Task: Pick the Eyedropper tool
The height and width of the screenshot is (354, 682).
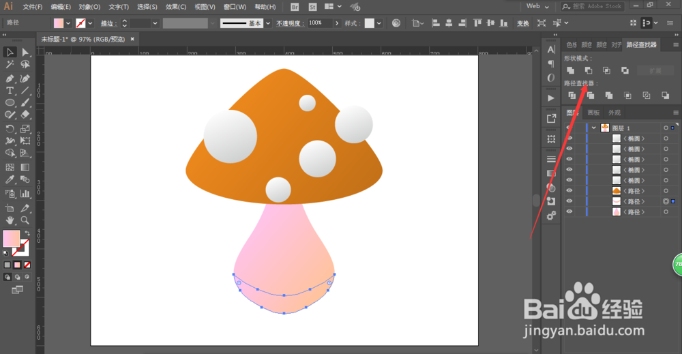Action: click(10, 179)
